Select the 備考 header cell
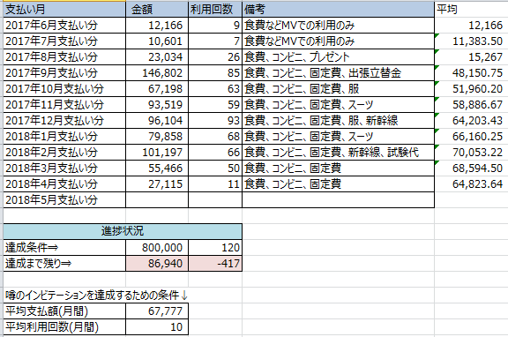Viewport: 508px width, 337px height. click(339, 10)
